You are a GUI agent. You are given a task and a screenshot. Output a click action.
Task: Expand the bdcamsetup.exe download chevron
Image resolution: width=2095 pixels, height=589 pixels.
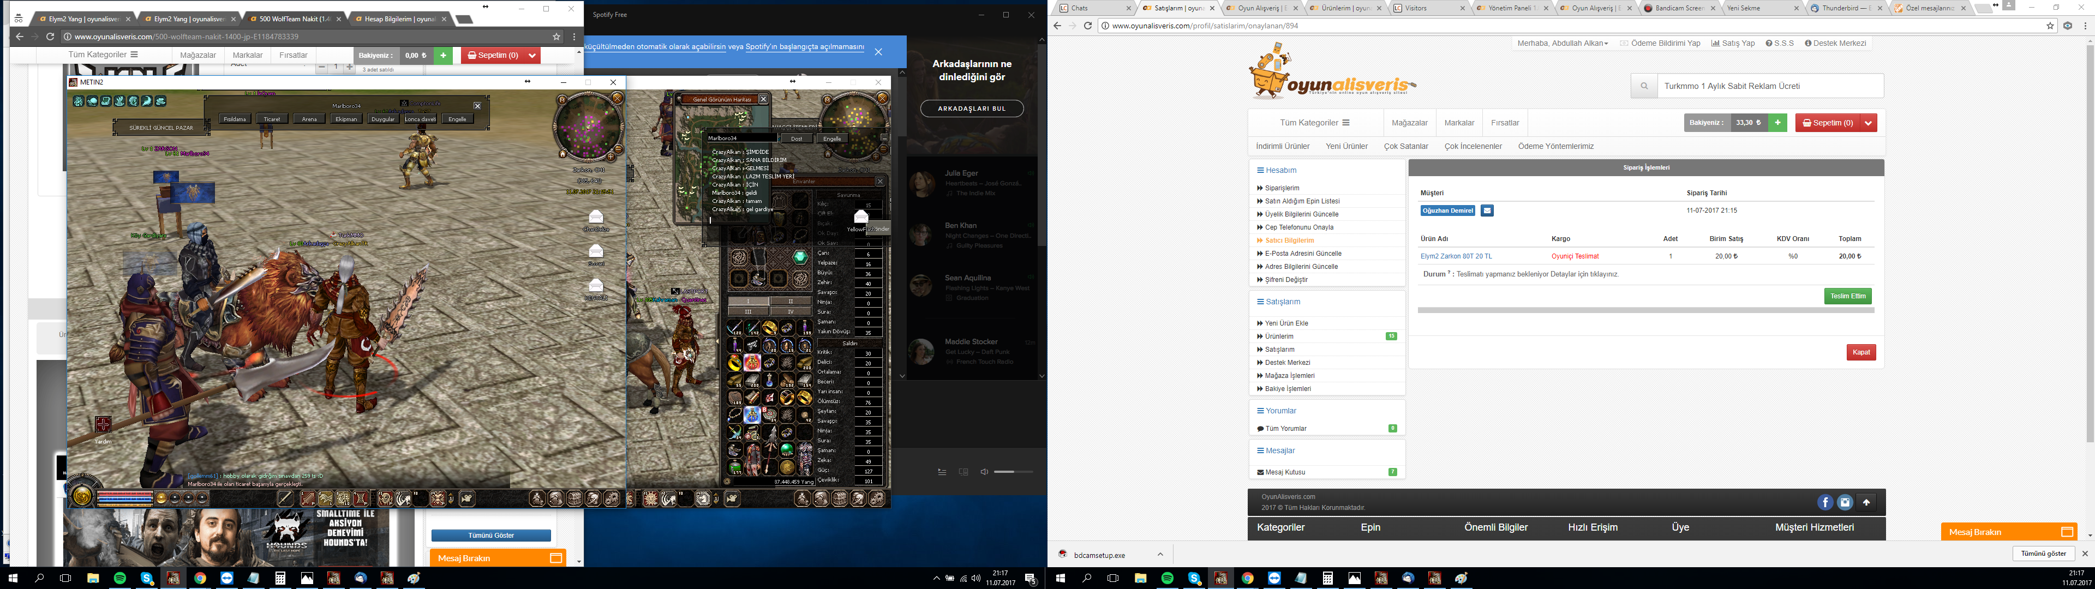pos(1160,555)
